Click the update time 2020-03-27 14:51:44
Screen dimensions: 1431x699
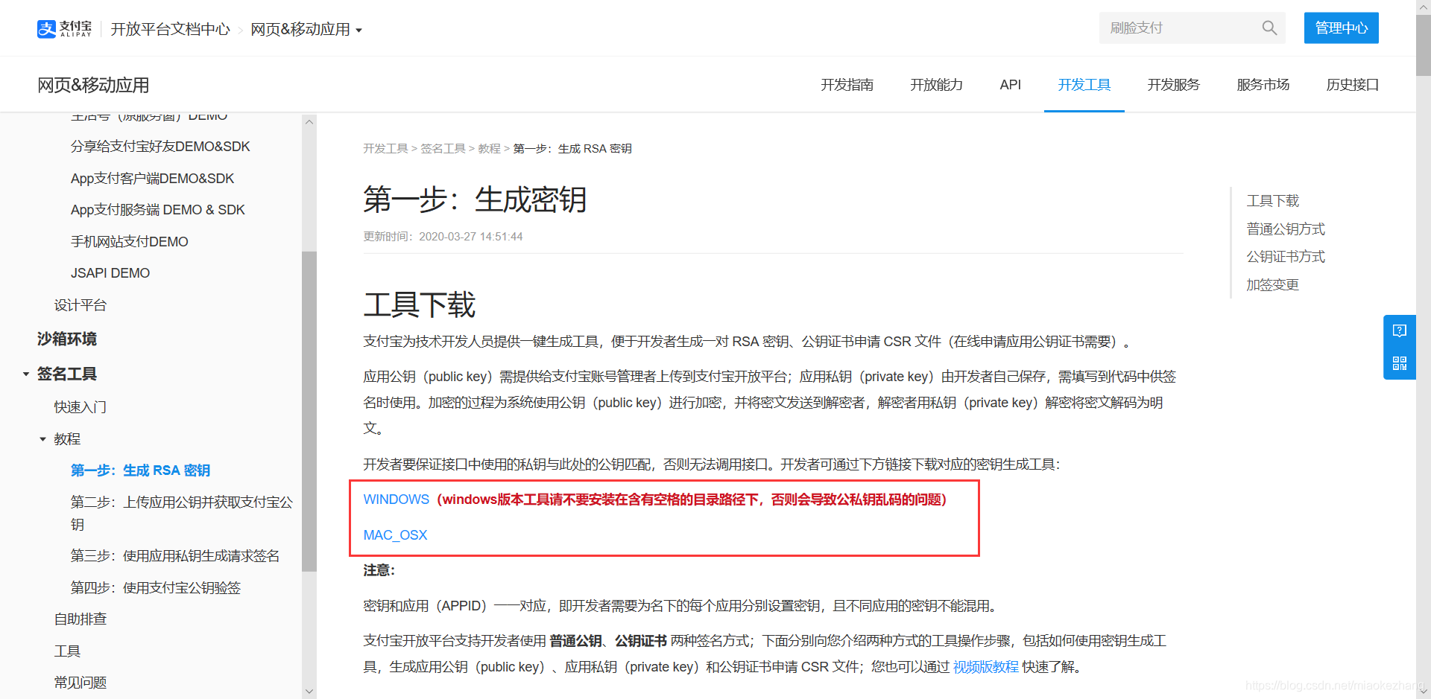[x=470, y=237]
